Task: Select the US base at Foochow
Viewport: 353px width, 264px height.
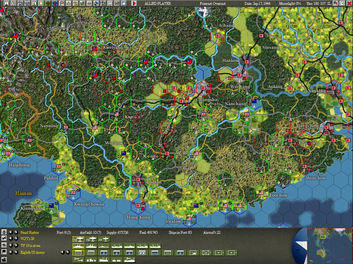Action: 261,192
